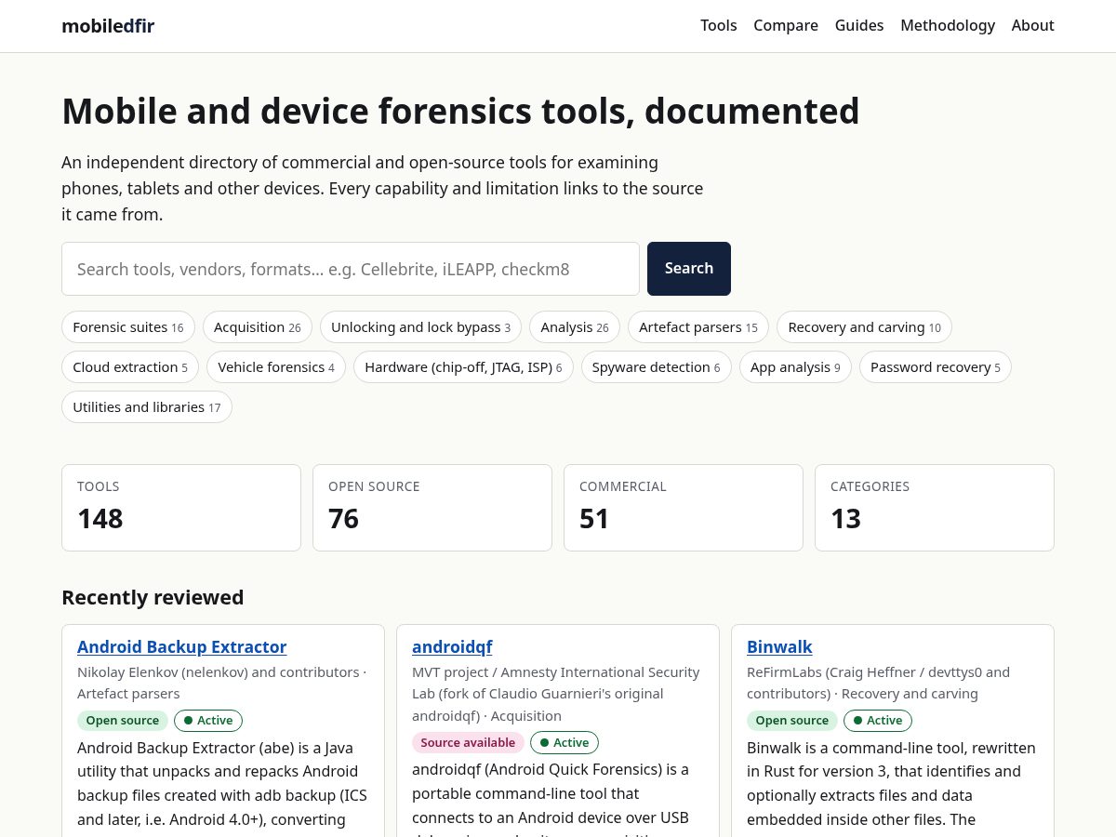1116x837 pixels.
Task: Click Active badge on Android Backup Extractor
Action: point(208,721)
